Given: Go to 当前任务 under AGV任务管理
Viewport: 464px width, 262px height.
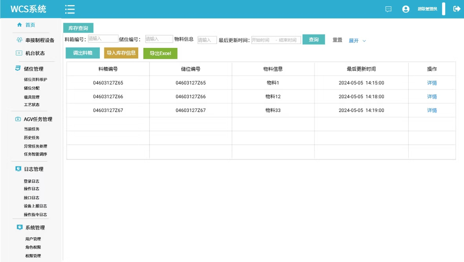Looking at the screenshot, I should tap(32, 129).
